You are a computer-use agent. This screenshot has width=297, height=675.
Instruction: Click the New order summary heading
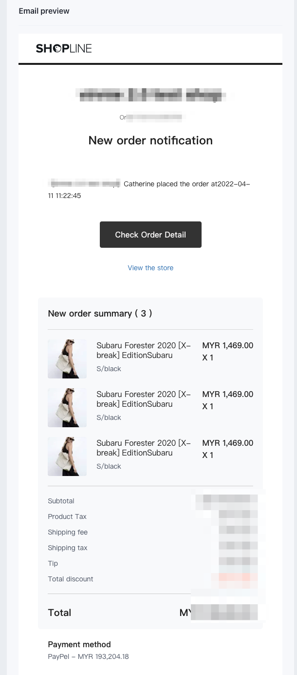click(100, 314)
